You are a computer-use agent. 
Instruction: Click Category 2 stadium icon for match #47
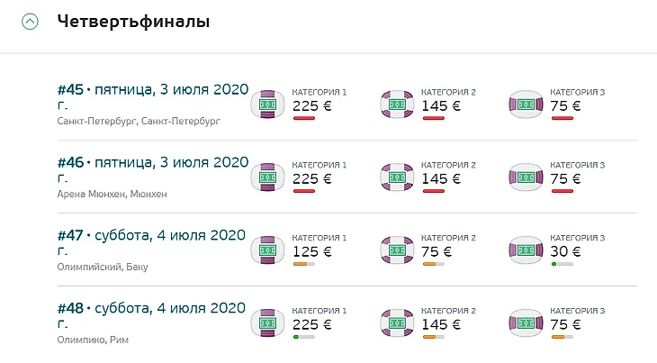(x=397, y=250)
